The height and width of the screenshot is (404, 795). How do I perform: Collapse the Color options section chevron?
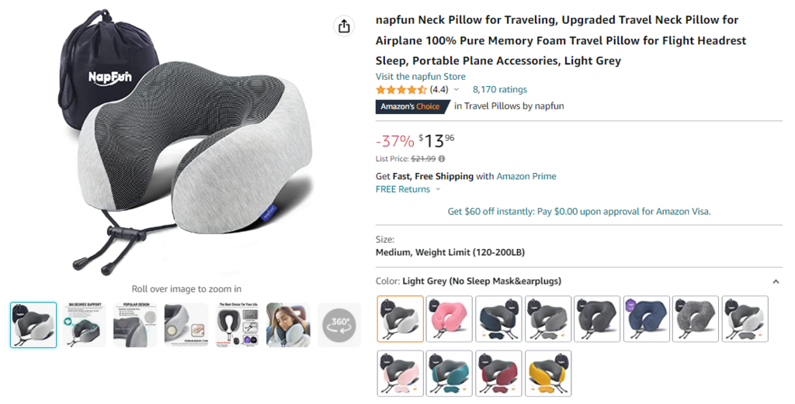point(776,281)
